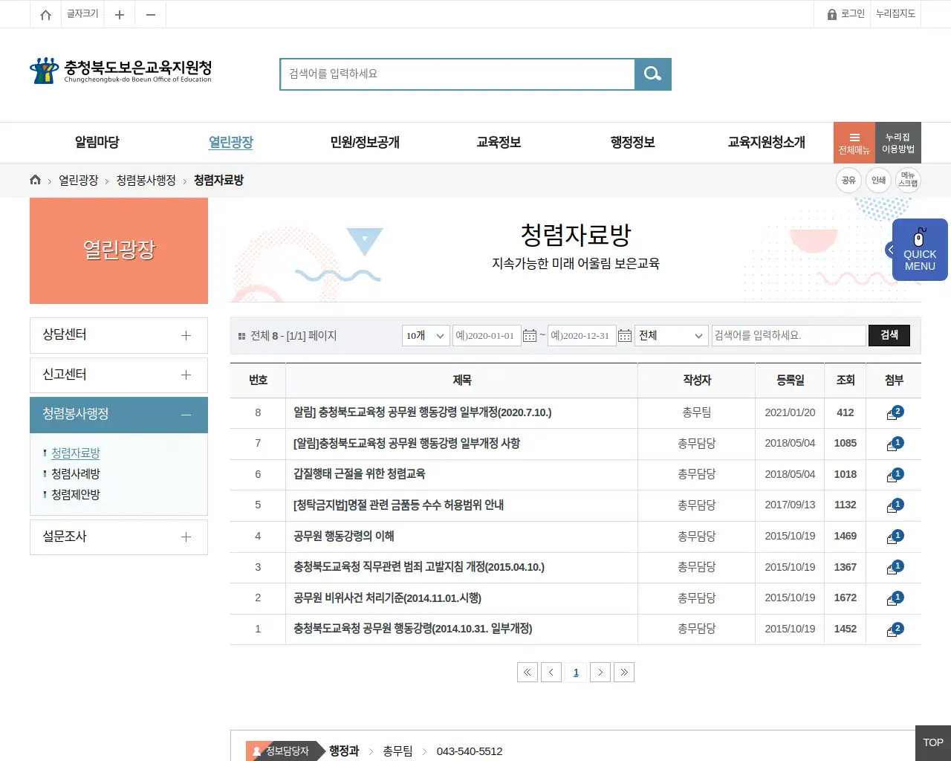Go to the last page with the double-right arrow

(624, 673)
